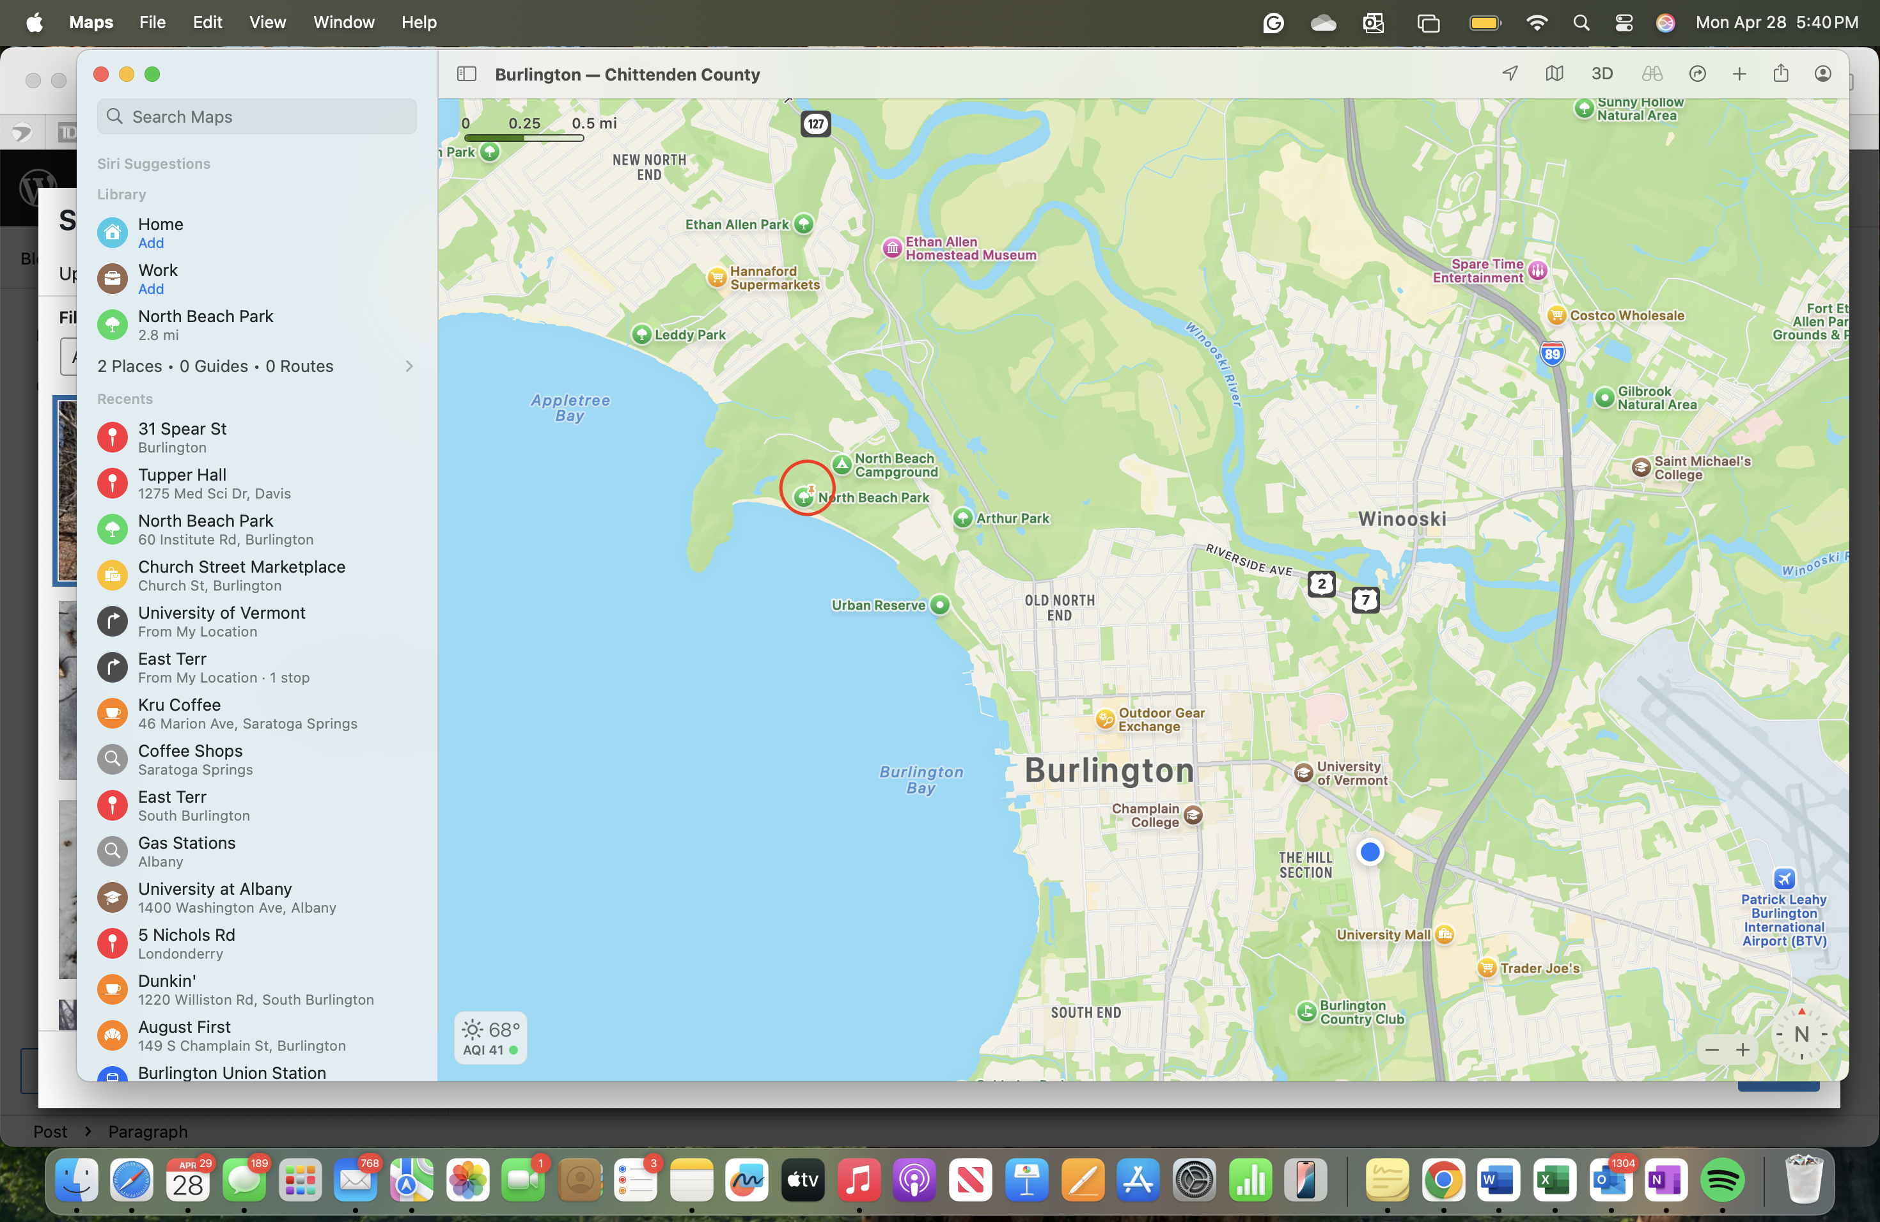Open Spotify from the Dock
This screenshot has height=1222, width=1880.
1722,1180
